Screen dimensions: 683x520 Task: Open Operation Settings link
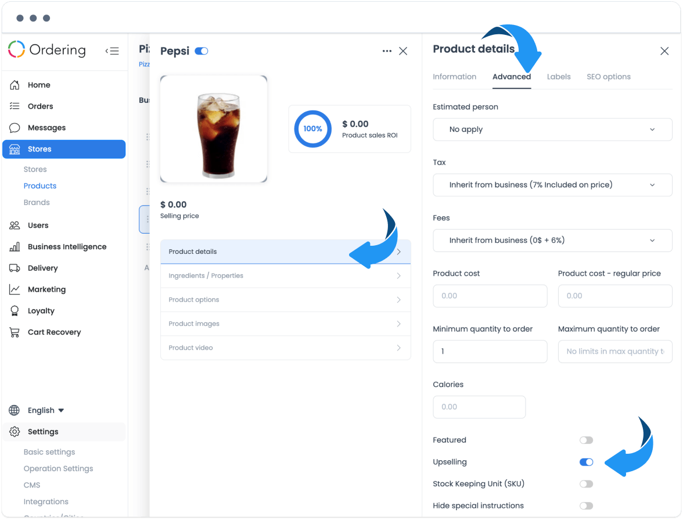[58, 468]
